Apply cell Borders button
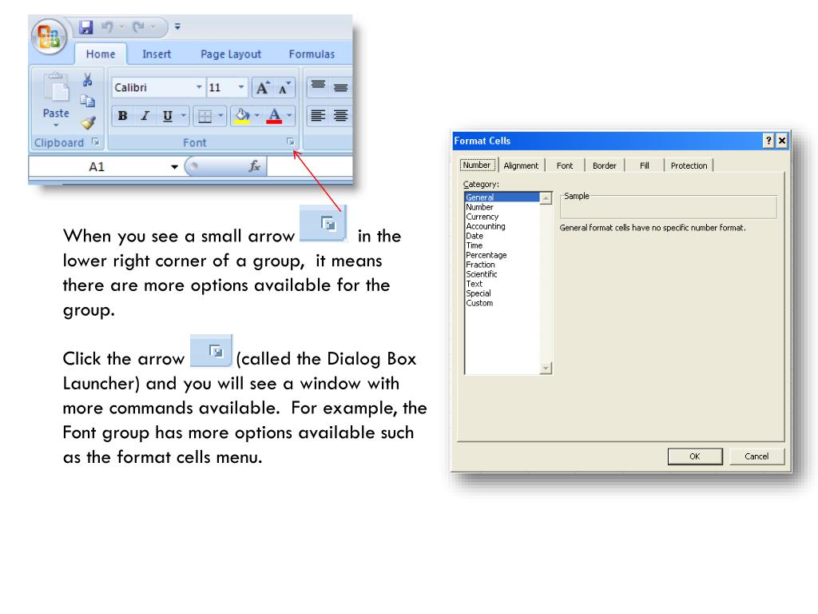The image size is (818, 614). [204, 116]
